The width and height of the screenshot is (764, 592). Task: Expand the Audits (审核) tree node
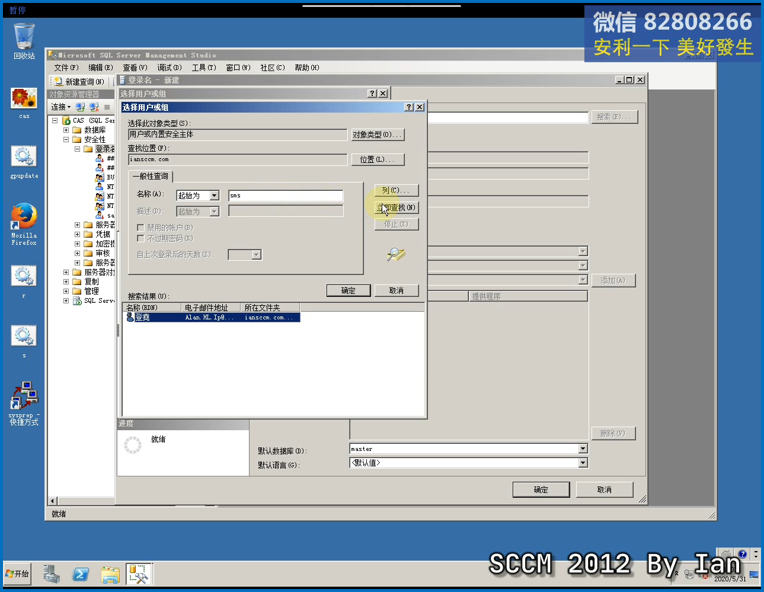[x=78, y=254]
